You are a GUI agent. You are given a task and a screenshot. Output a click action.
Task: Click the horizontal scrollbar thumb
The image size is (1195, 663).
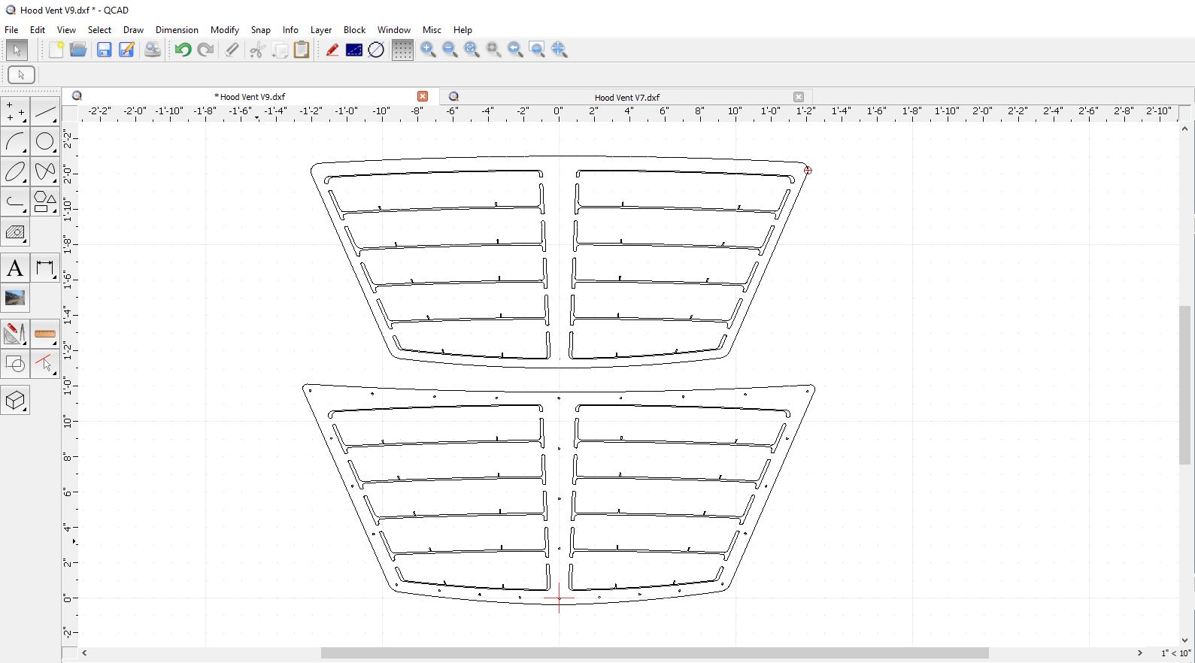(x=654, y=653)
